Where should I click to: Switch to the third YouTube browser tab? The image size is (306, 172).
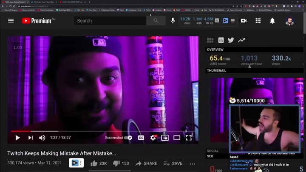coord(72,2)
